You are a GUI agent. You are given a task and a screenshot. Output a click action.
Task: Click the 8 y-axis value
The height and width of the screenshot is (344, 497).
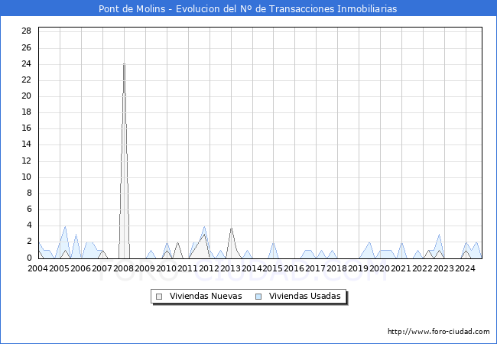click(x=29, y=193)
